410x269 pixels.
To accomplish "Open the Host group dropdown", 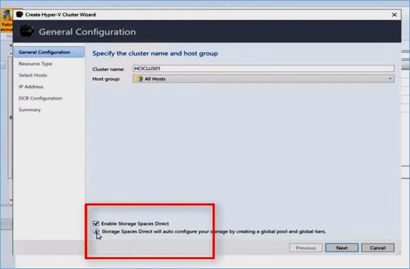I will point(264,79).
